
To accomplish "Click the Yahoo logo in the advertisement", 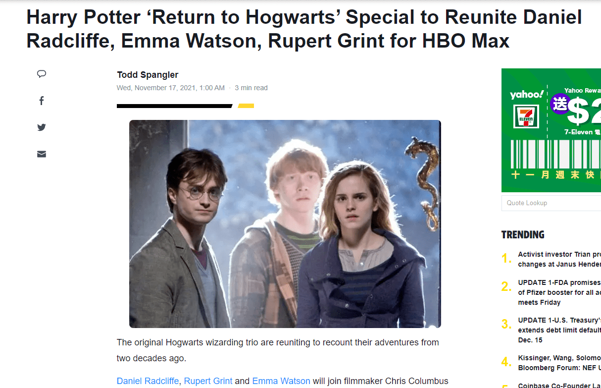I will [527, 94].
